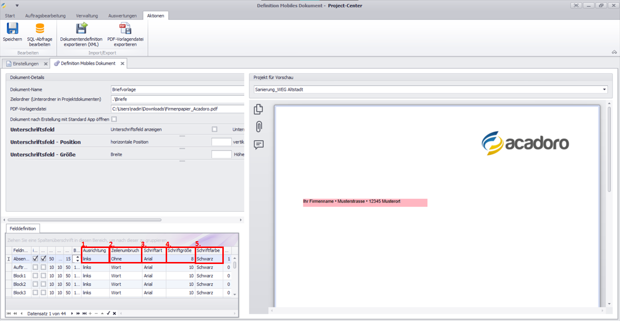Screen dimensions: 620x321
Task: Show attachments paperclip in preview sidebar
Action: (259, 127)
